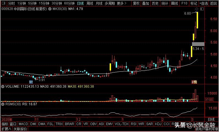Open the 财 finance marker below the chart
The width and height of the screenshot is (219, 132).
[x=31, y=82]
